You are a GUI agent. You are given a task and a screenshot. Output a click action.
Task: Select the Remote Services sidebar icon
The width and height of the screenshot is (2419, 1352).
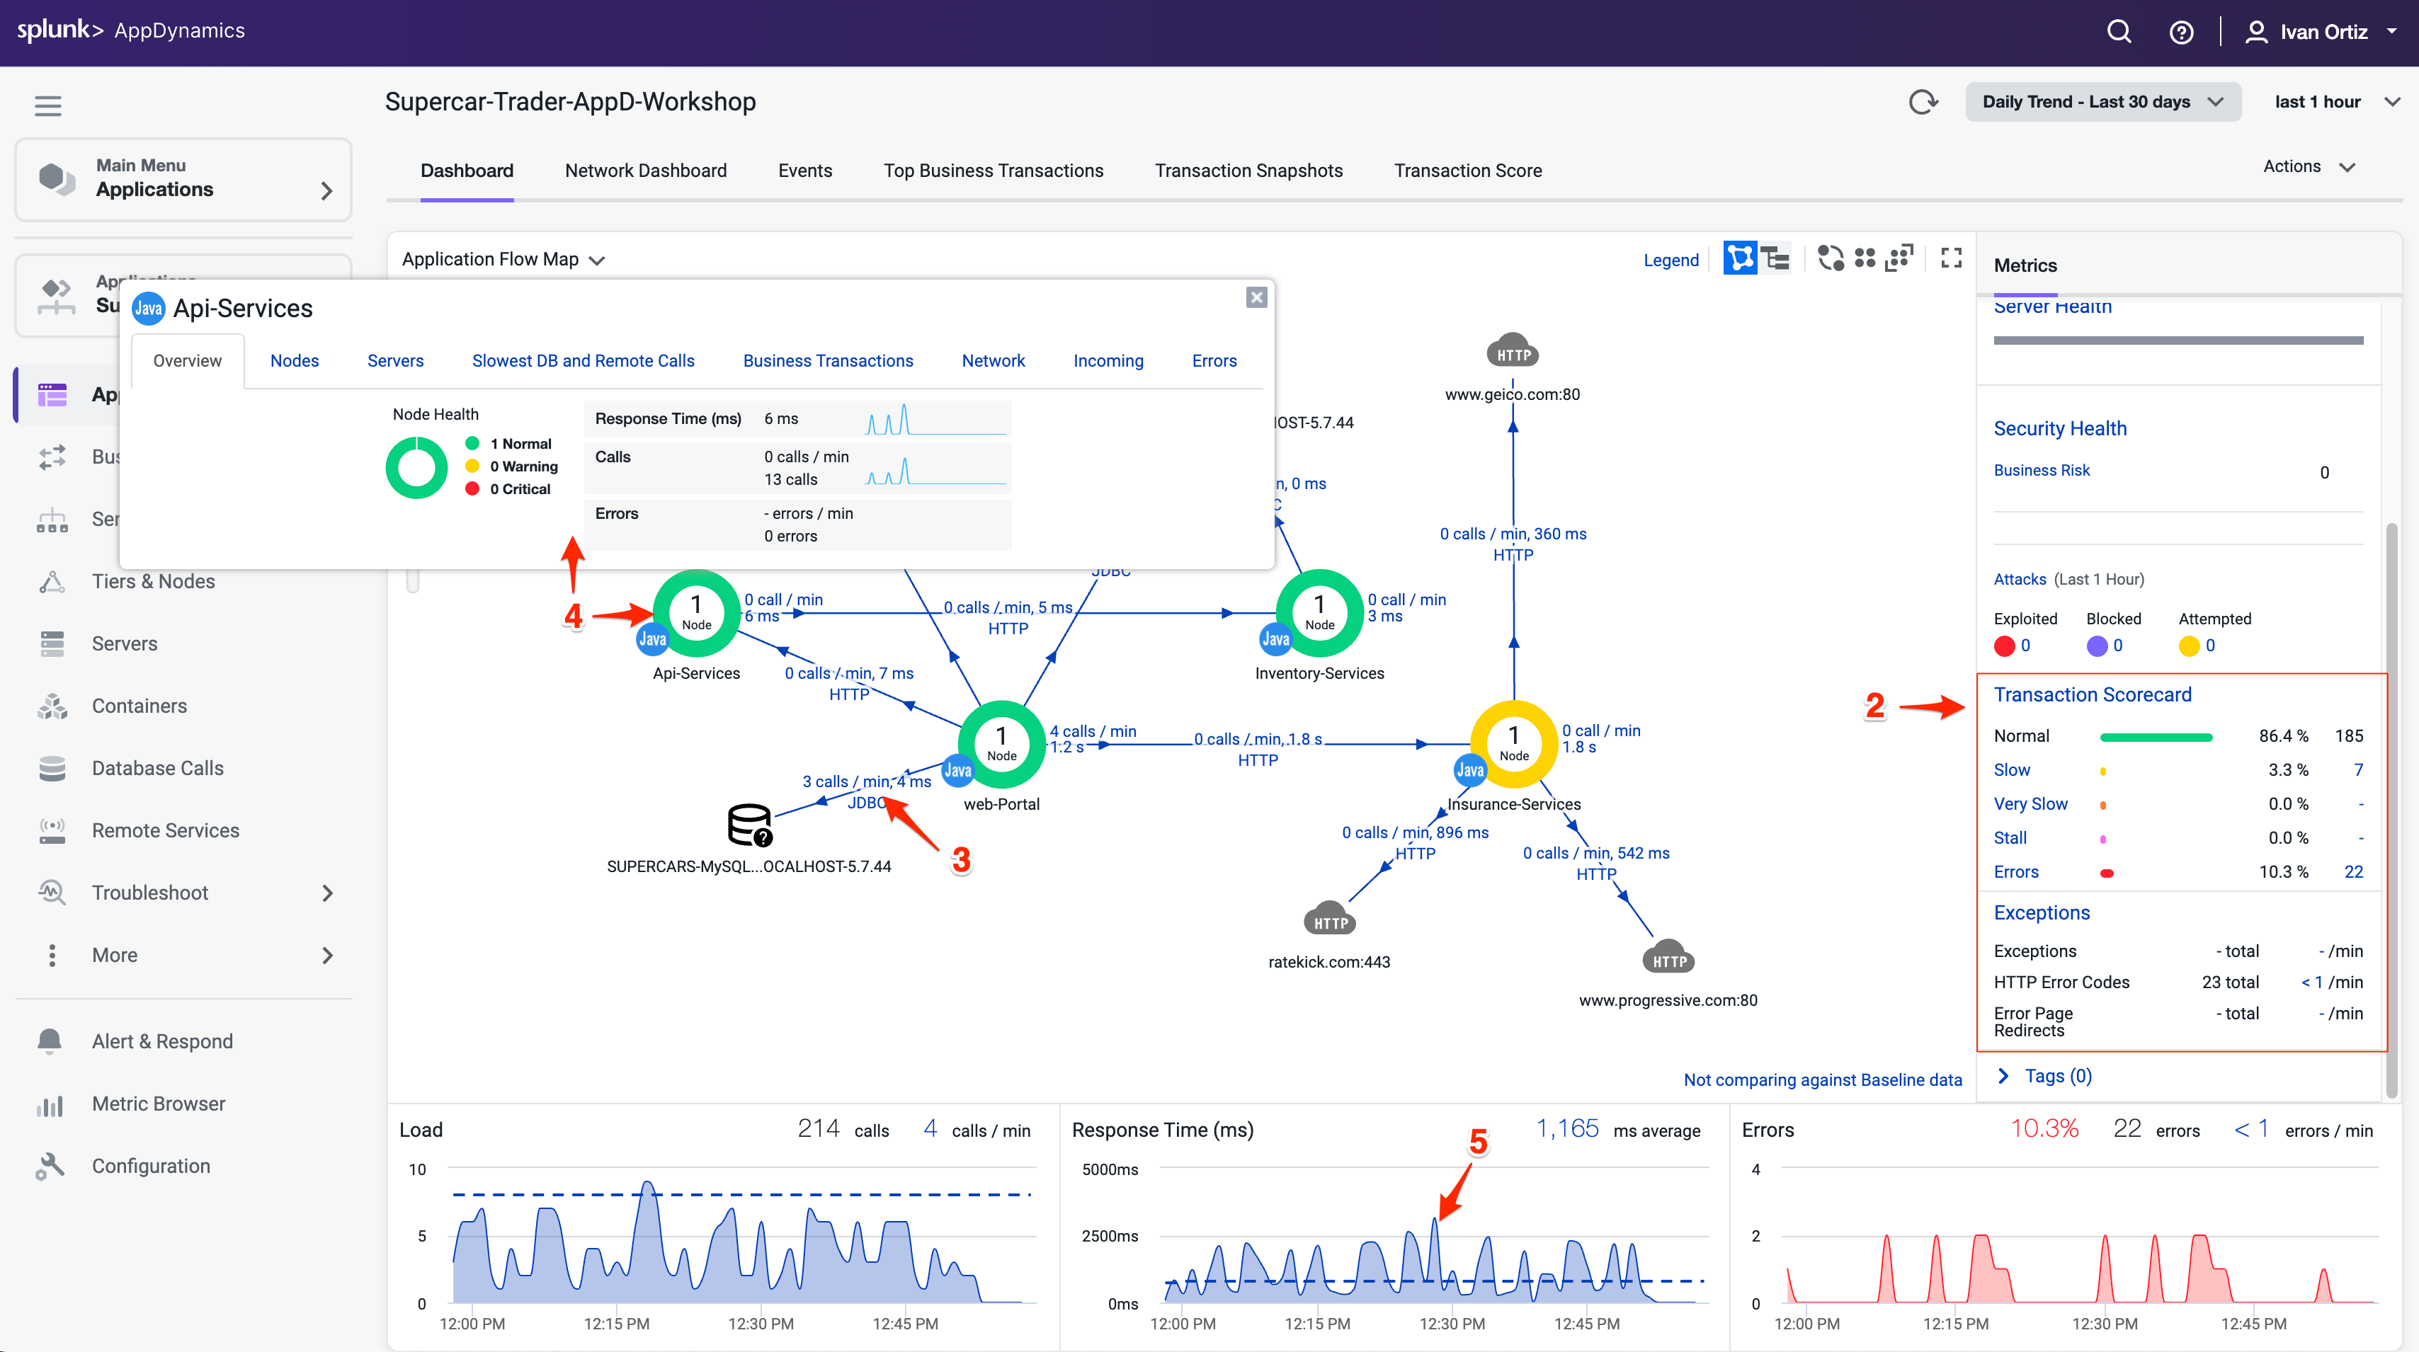point(52,830)
